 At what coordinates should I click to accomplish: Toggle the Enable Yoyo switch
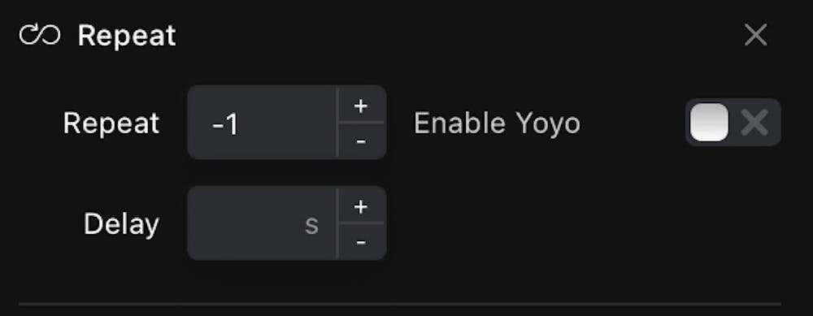pos(733,122)
